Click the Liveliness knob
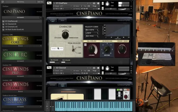Viewport: 178px width, 112px height. [x=91, y=49]
